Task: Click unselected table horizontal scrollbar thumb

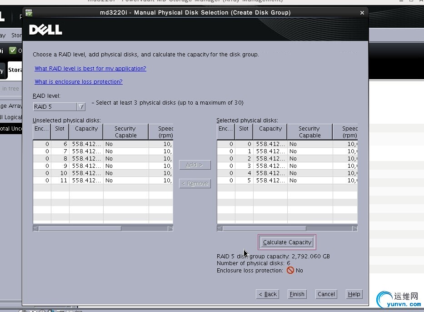Action: tap(80, 229)
